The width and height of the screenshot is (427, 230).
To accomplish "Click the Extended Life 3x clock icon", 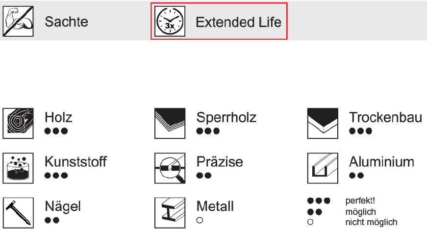I will click(x=170, y=22).
